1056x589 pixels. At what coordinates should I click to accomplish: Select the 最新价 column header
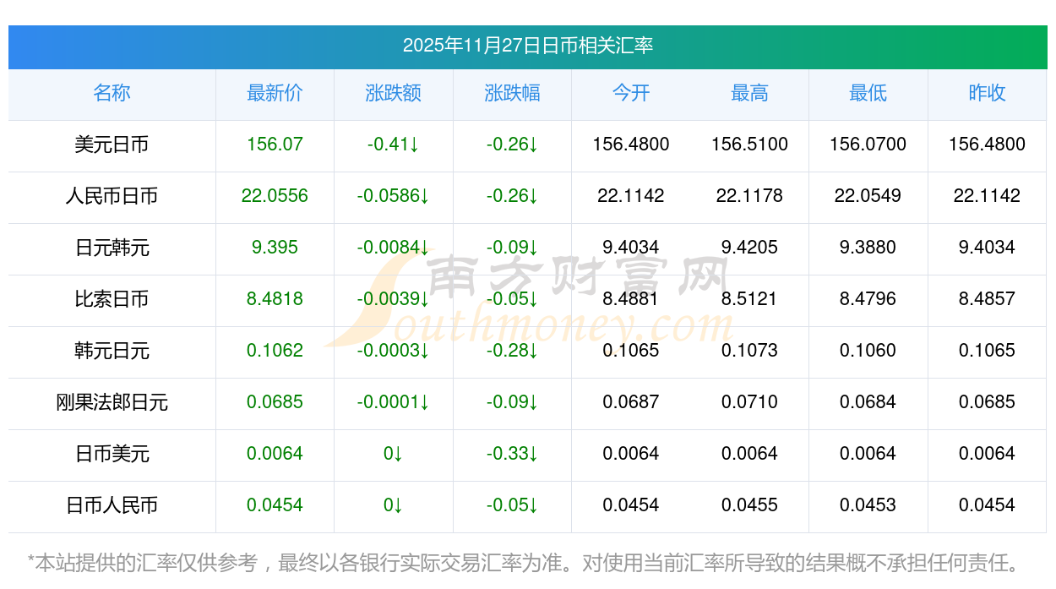275,93
